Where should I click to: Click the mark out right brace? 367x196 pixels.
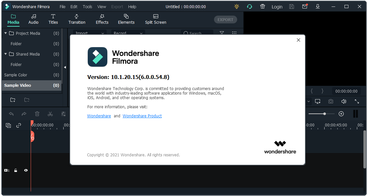(x=322, y=91)
